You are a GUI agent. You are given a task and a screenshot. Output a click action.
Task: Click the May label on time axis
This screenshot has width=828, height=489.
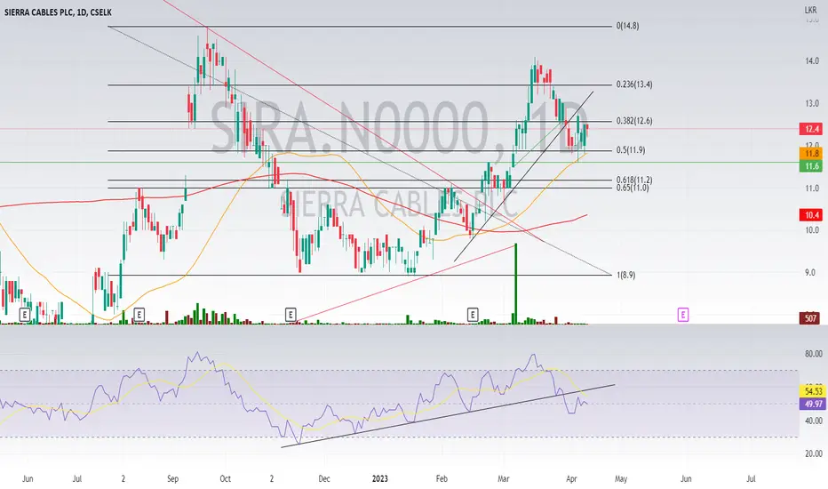(x=621, y=479)
